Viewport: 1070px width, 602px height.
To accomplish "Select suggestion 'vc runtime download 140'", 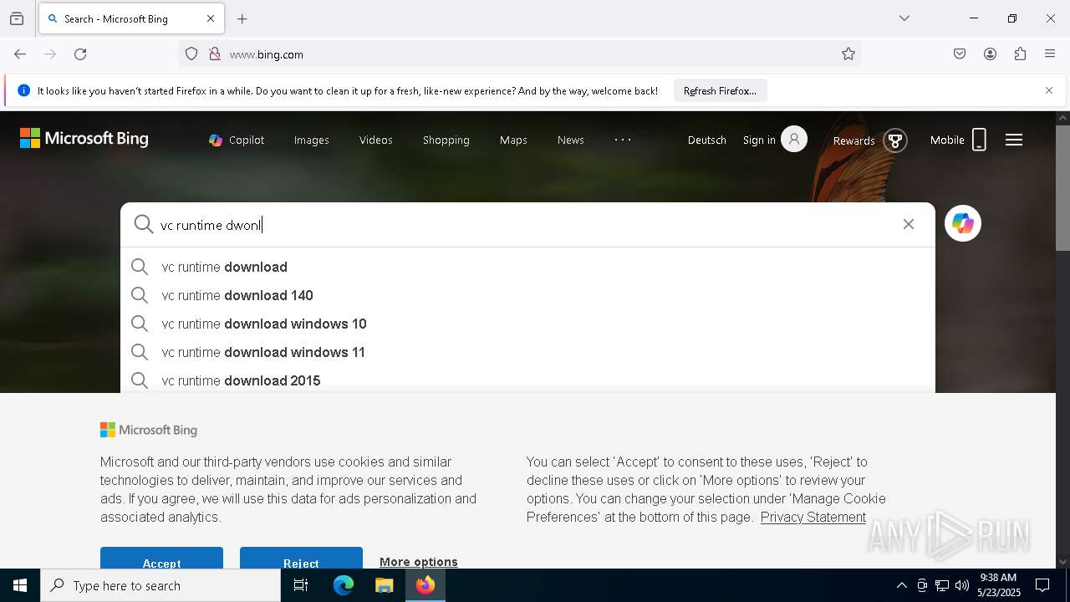I will pyautogui.click(x=527, y=295).
